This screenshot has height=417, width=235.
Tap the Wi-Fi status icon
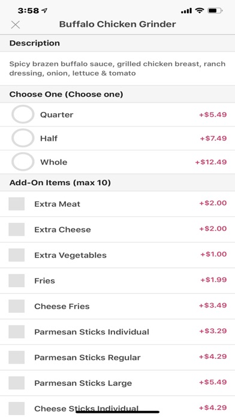[x=199, y=11]
